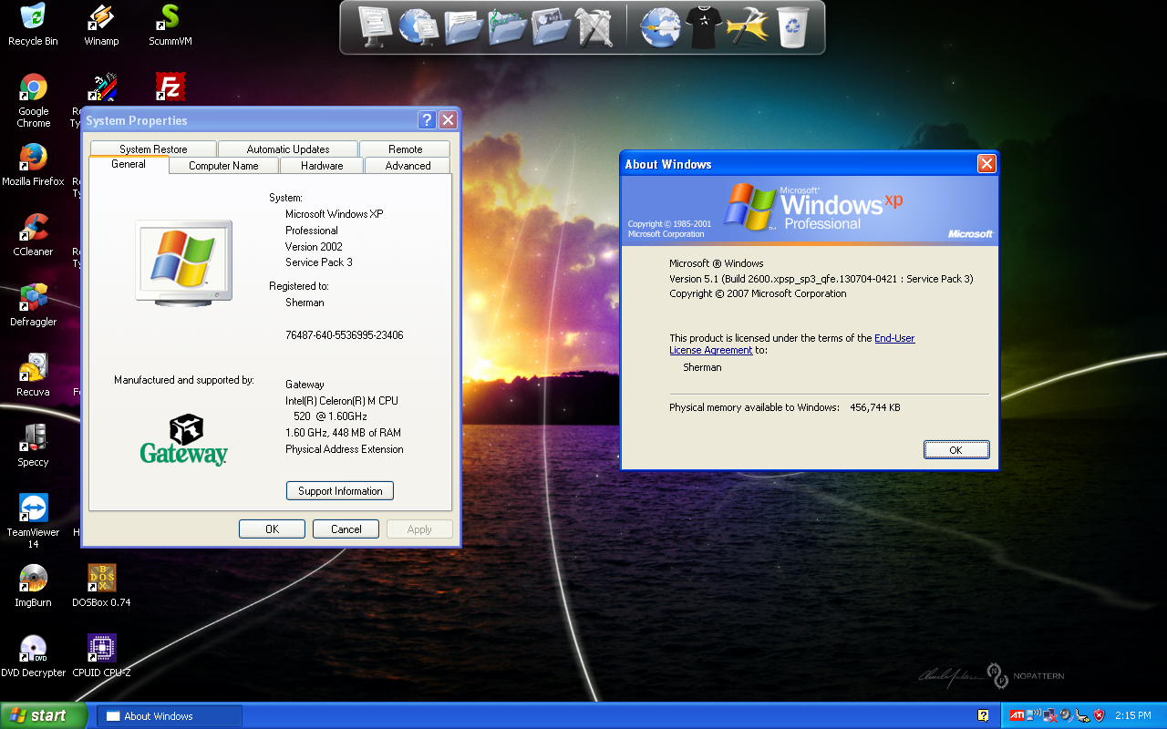Select the Automatic Updates tab
The height and width of the screenshot is (729, 1167).
[288, 149]
